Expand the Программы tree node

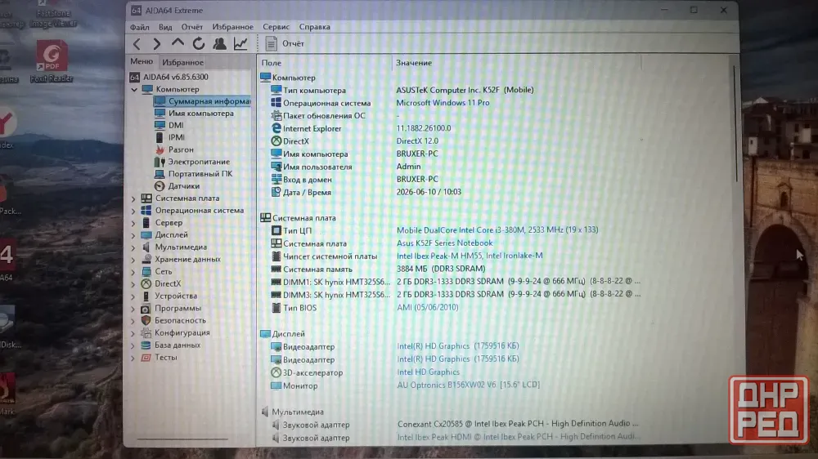[133, 309]
